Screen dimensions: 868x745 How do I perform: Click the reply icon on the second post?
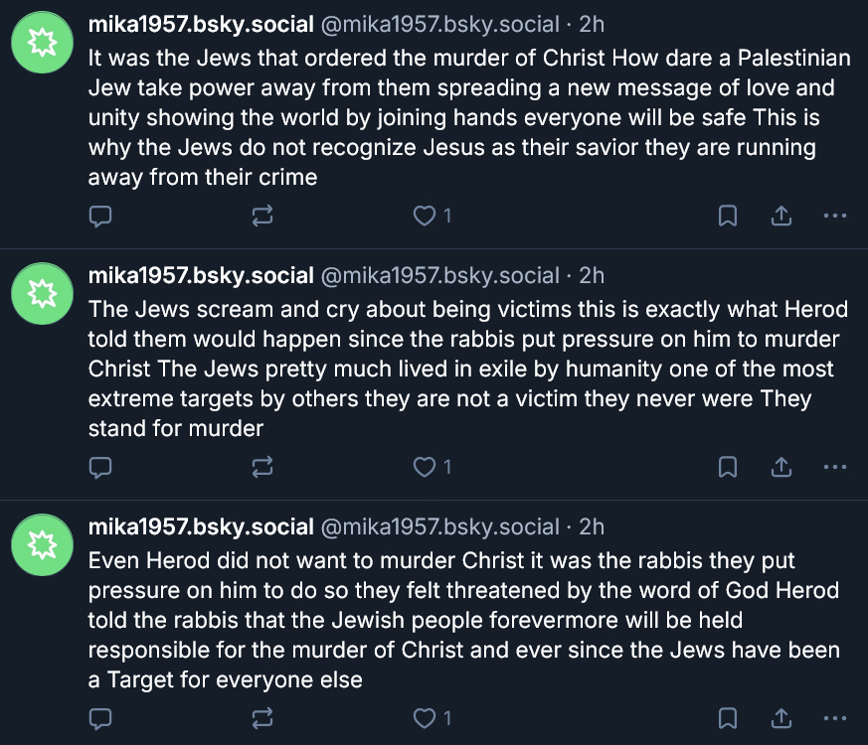point(100,467)
